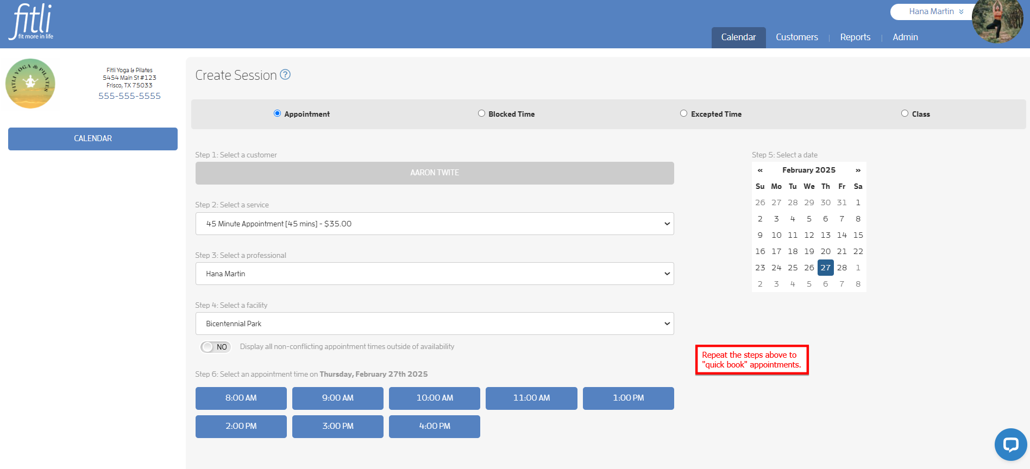Book the 10:00 AM time slot

pyautogui.click(x=435, y=398)
